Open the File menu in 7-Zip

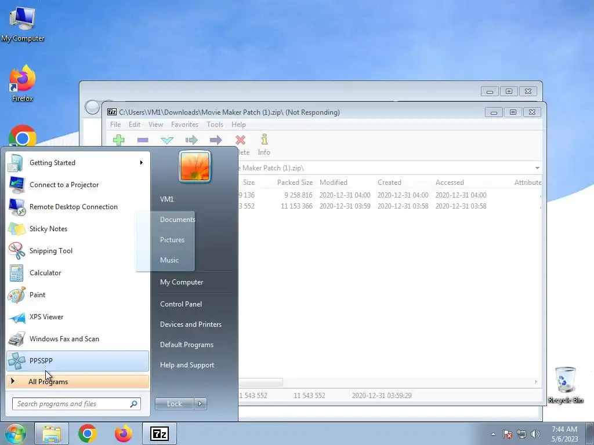(115, 125)
